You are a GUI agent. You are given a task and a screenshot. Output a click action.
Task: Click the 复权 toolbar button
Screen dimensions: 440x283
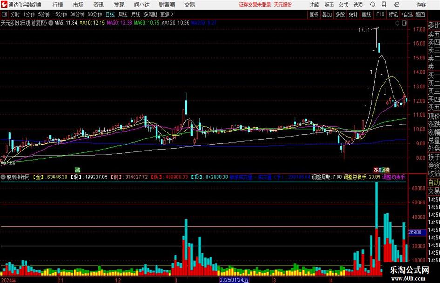coord(314,14)
